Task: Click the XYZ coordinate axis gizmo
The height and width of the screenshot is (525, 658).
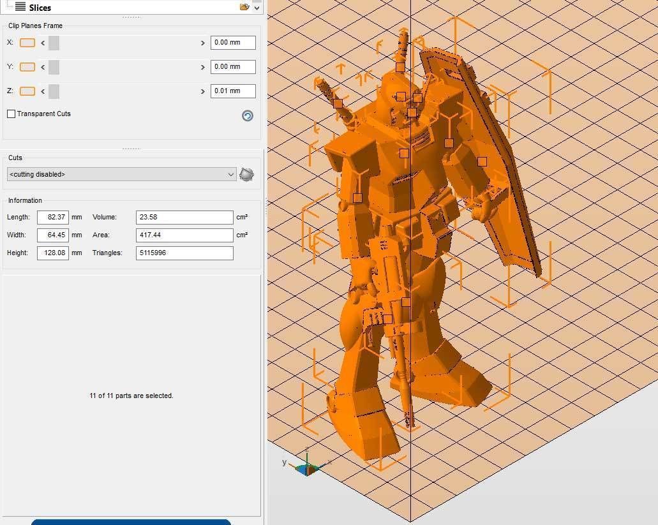Action: pyautogui.click(x=307, y=464)
